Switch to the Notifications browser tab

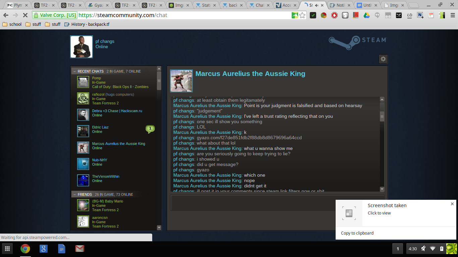point(340,5)
